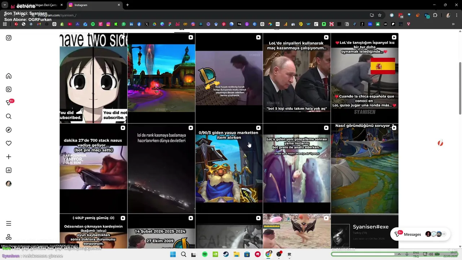Open Chrome profile avatar in toolbar
The height and width of the screenshot is (260, 462).
pyautogui.click(x=448, y=15)
